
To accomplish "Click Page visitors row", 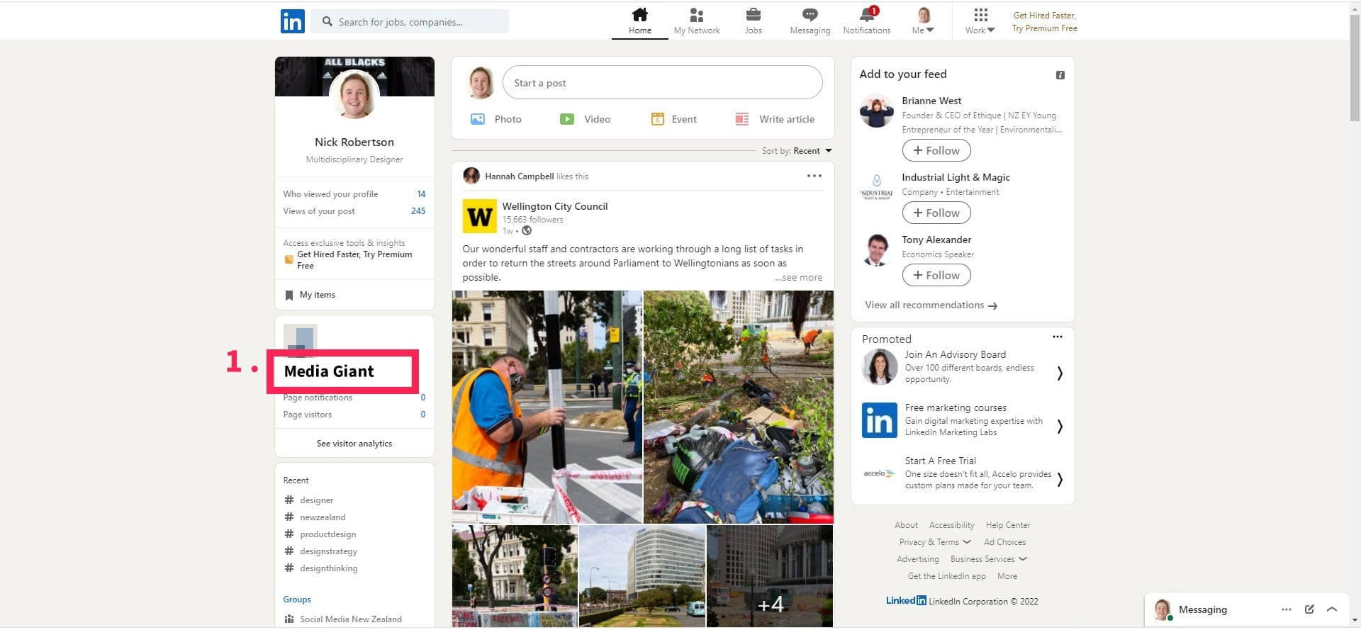I will tap(354, 415).
